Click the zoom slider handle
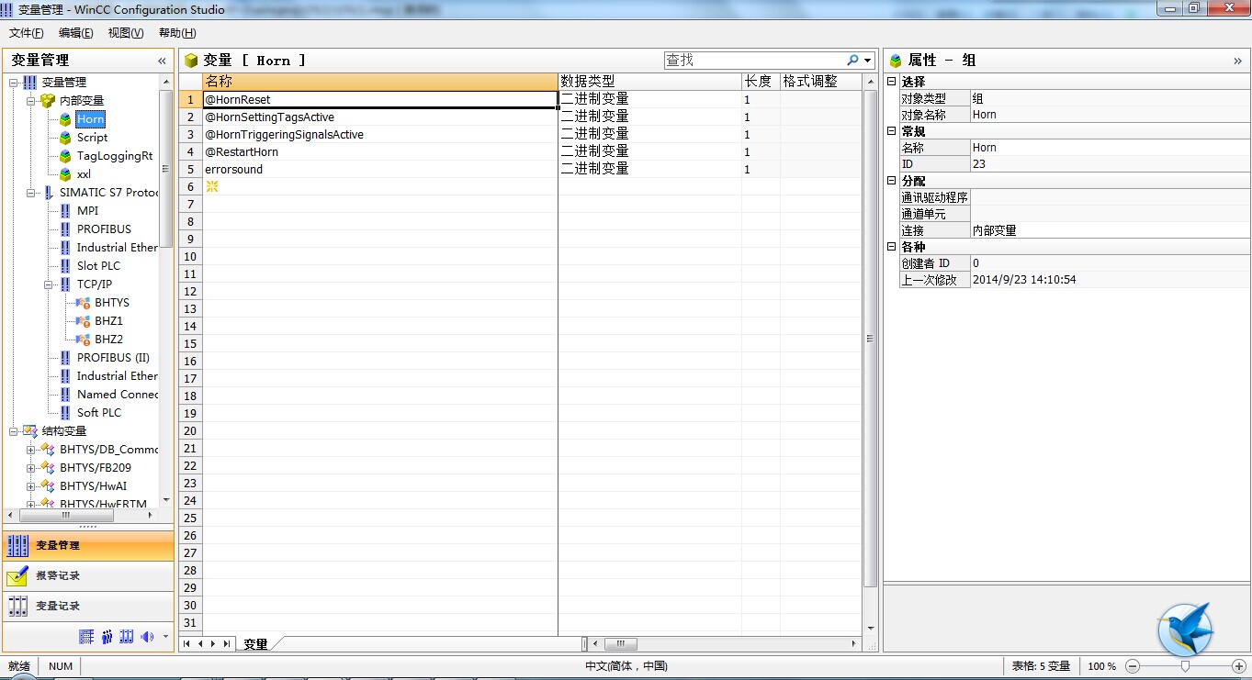Image resolution: width=1252 pixels, height=680 pixels. pos(1185,666)
